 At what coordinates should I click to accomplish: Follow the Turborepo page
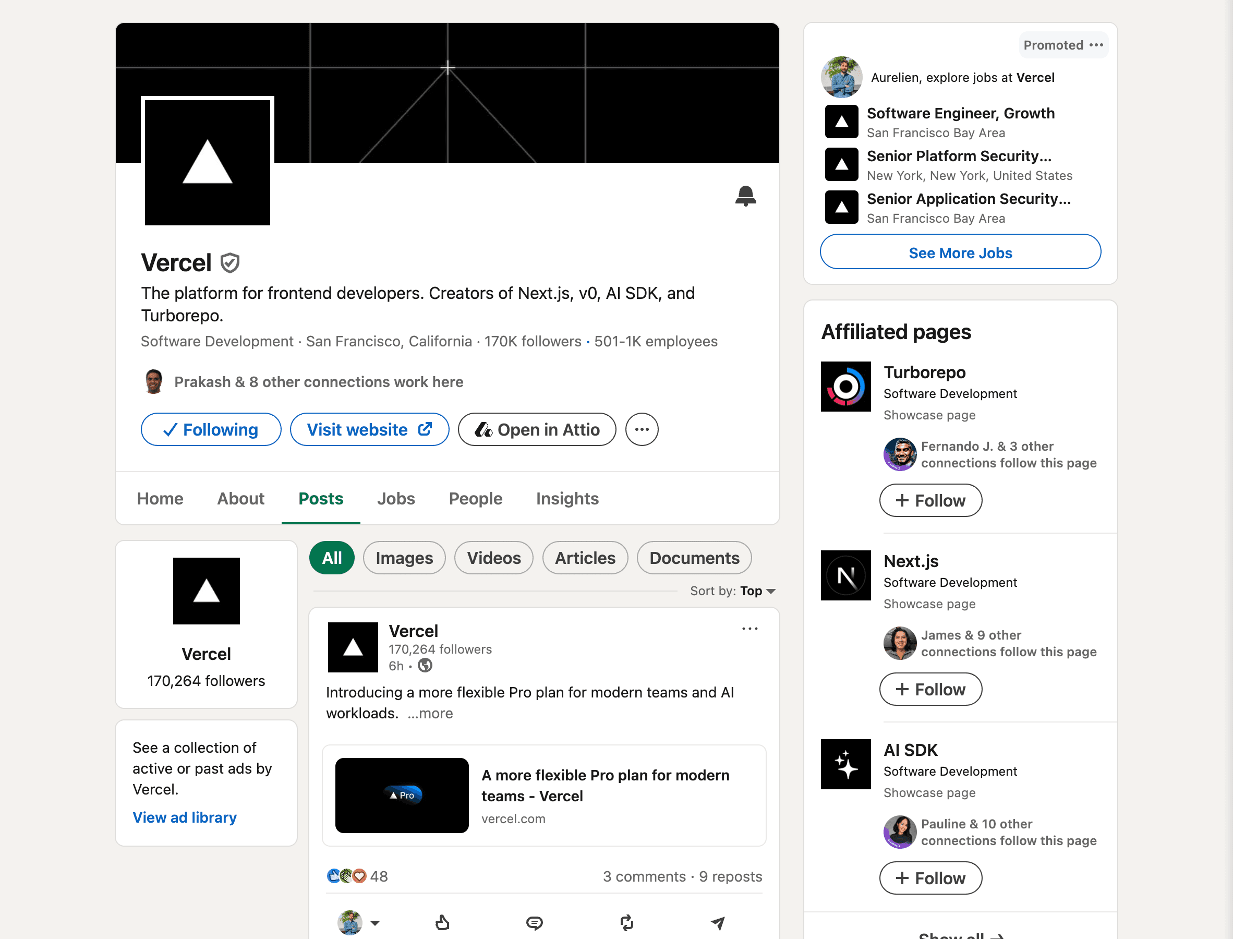tap(931, 500)
